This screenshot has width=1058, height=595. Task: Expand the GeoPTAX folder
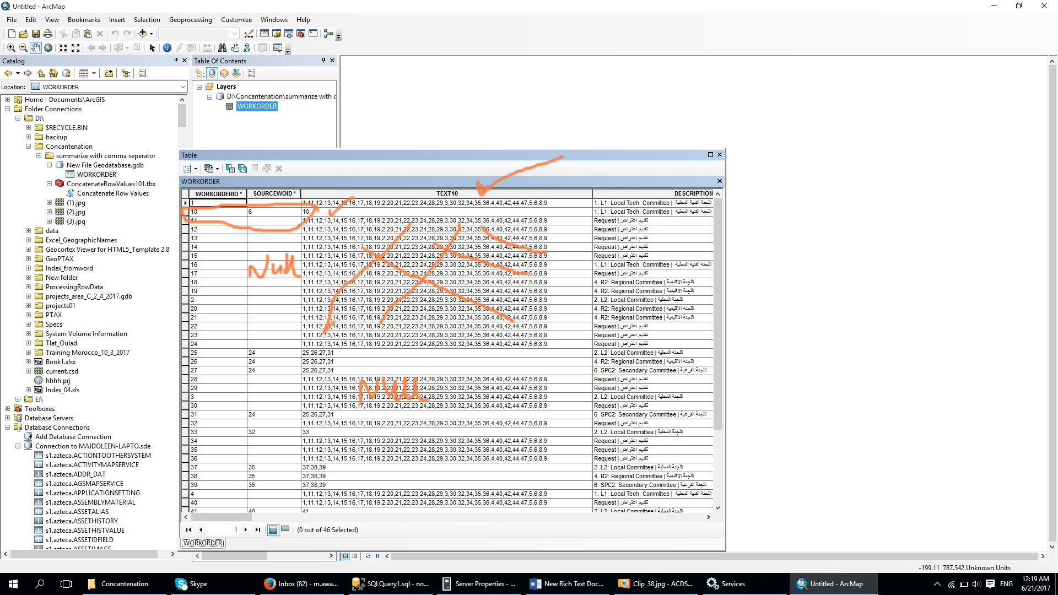click(x=28, y=259)
